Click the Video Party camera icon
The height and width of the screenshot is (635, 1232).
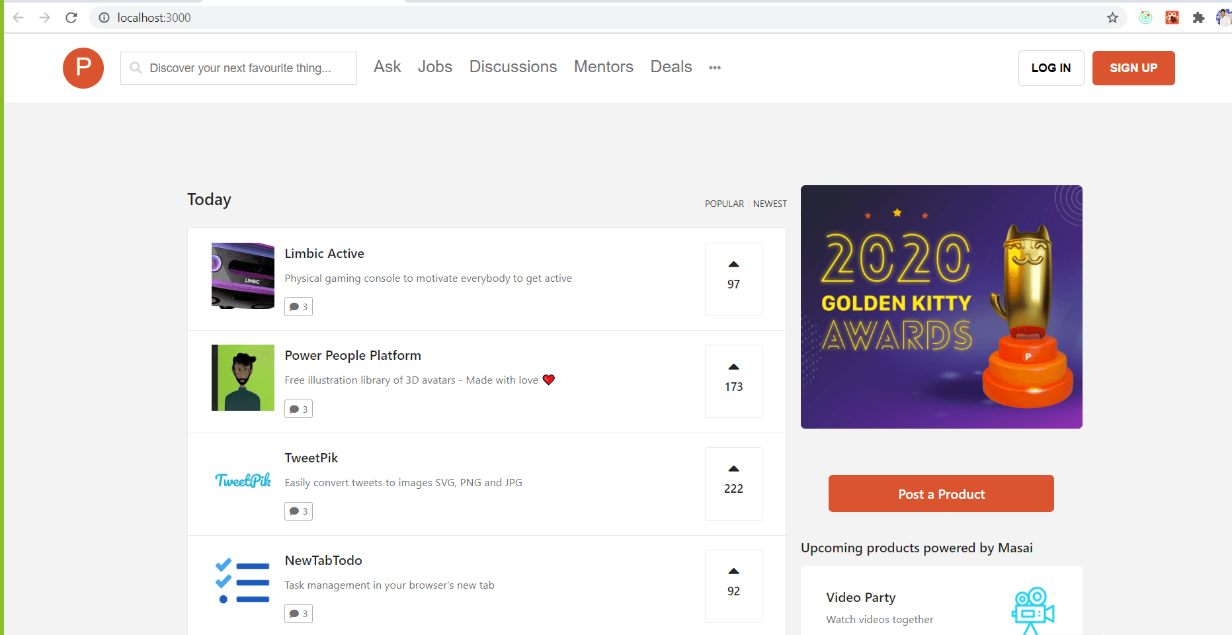pyautogui.click(x=1032, y=610)
